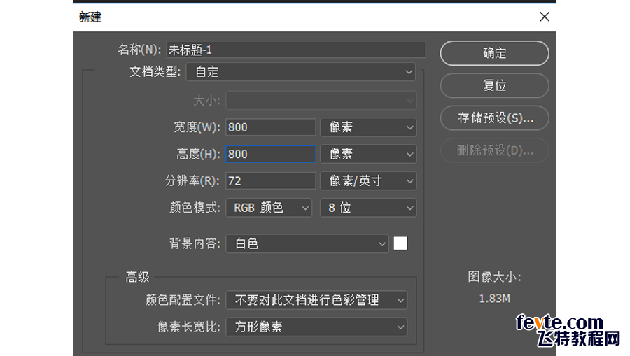Open the bit depth dropdown 8 位
The image size is (630, 356).
pyautogui.click(x=368, y=208)
